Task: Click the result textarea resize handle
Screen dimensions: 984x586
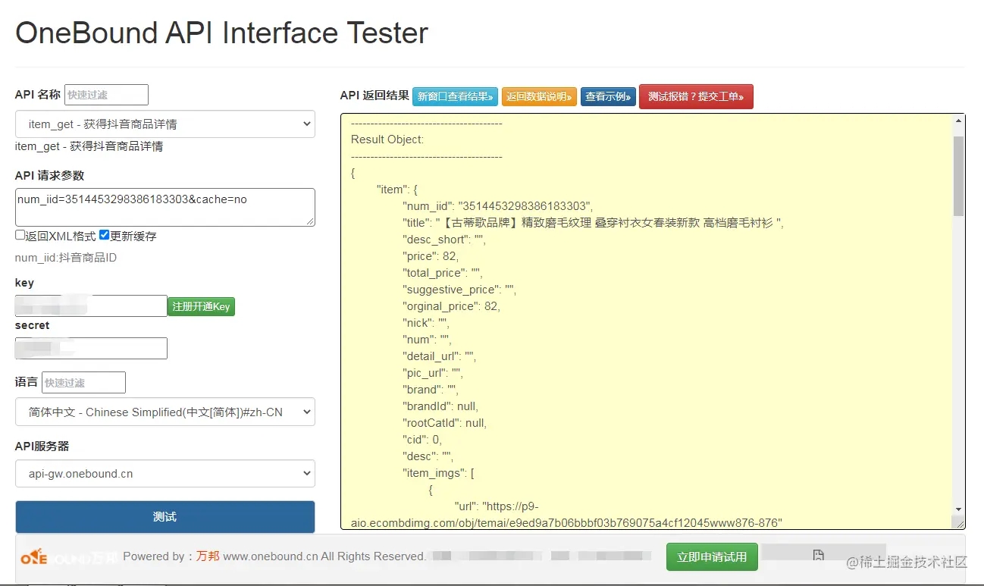Action: (960, 523)
